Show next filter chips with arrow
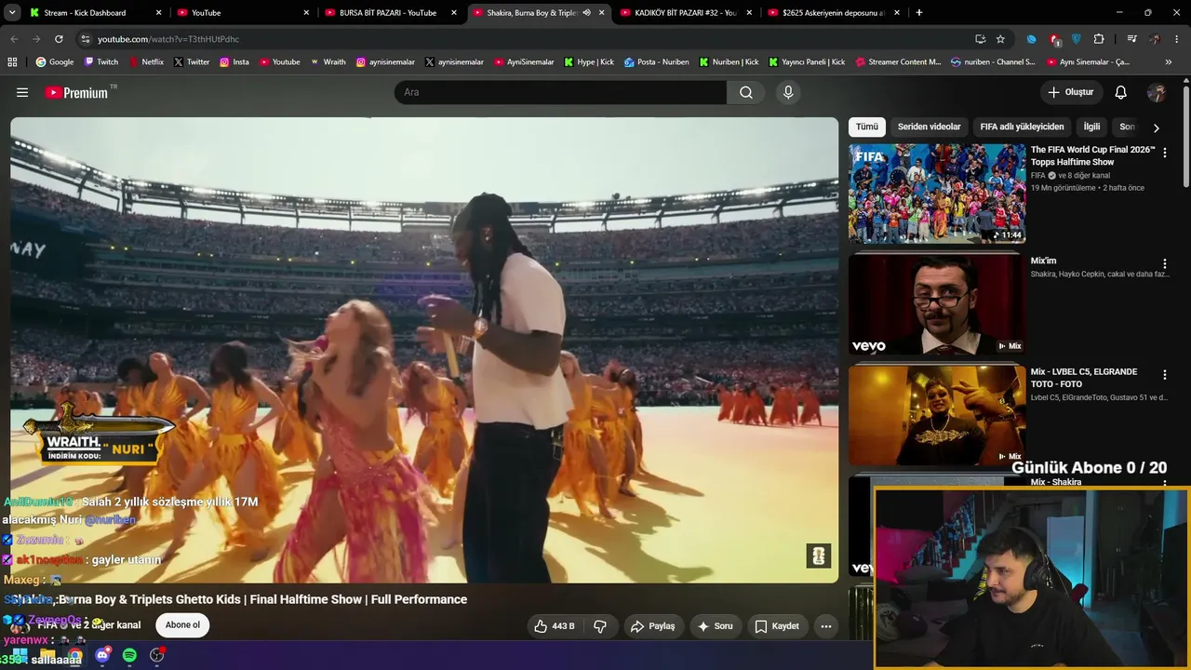The width and height of the screenshot is (1191, 670). pyautogui.click(x=1157, y=127)
